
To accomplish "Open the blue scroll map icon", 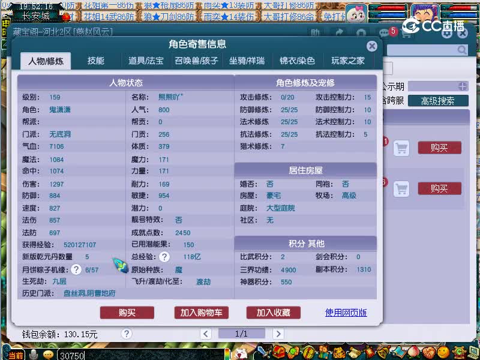I will 399,353.
